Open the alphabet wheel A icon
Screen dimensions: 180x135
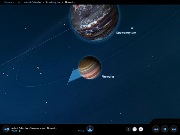coord(90,129)
